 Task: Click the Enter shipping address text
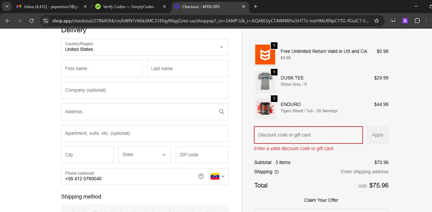pos(365,172)
